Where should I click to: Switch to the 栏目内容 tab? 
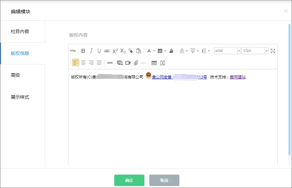coord(20,32)
